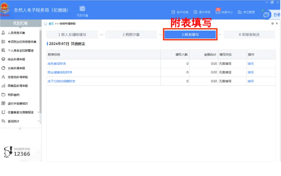This screenshot has width=281, height=176.
Task: Click the 人员信息采集 person icon
Action: (x=3, y=33)
